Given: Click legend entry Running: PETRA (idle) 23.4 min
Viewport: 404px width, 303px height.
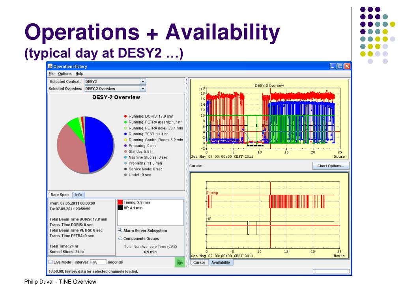Looking at the screenshot, I should tap(153, 128).
